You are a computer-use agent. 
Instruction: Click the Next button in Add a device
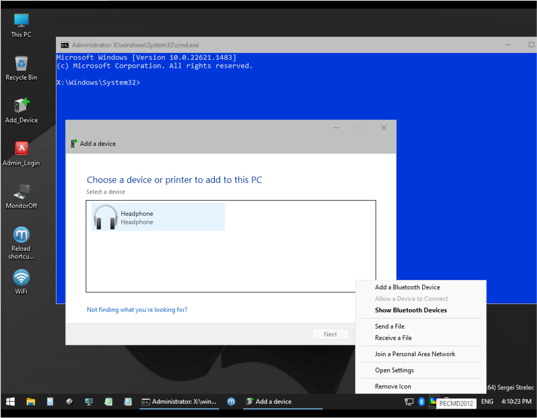click(330, 334)
